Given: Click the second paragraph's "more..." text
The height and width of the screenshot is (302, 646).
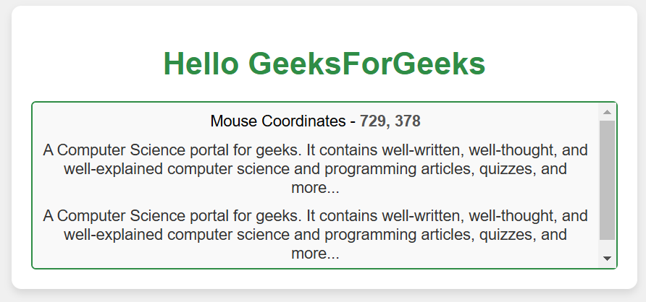Looking at the screenshot, I should (315, 254).
